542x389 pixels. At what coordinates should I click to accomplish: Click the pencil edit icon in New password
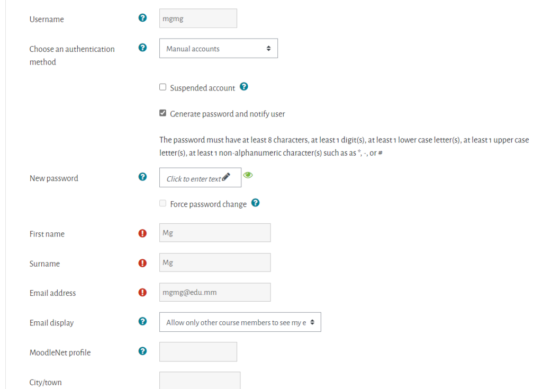tap(226, 177)
